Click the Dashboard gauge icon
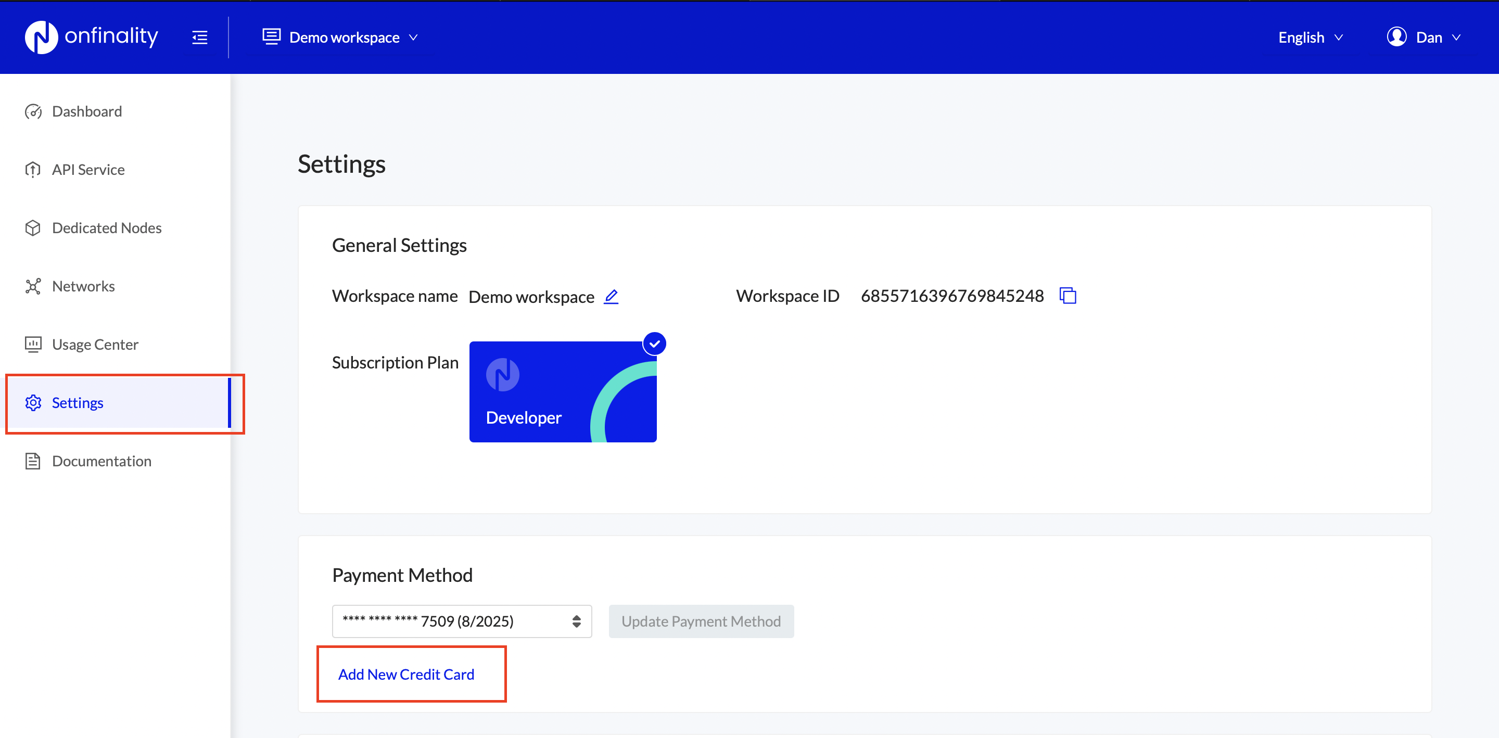 33,111
